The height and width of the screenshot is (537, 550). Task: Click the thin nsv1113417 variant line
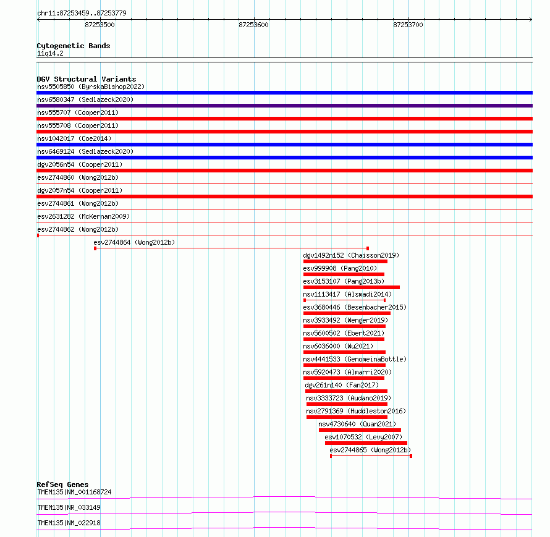345,300
